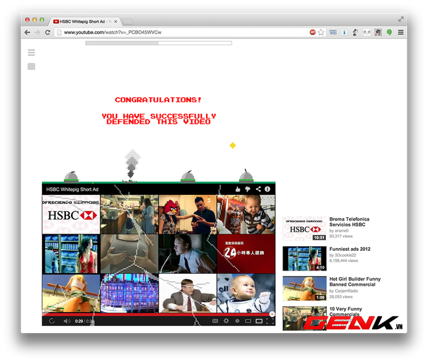Open video info icon in player
The height and width of the screenshot is (362, 428).
267,189
